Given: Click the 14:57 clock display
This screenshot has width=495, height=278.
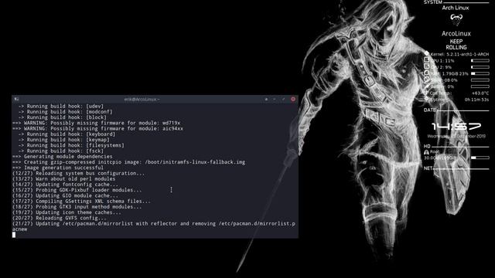Looking at the screenshot, I should pyautogui.click(x=456, y=127).
